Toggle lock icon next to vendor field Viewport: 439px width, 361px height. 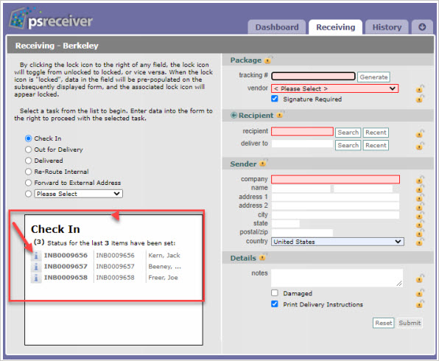click(420, 89)
